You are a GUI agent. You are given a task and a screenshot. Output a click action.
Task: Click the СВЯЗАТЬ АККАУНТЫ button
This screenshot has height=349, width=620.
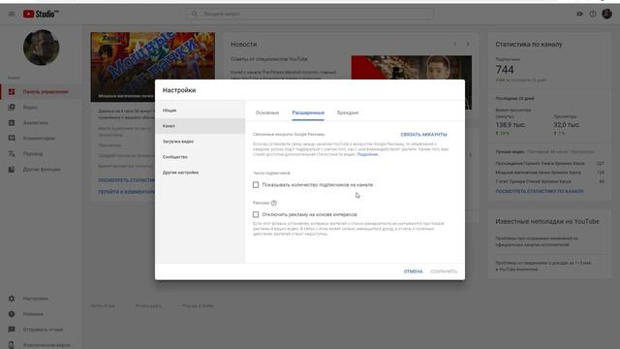pyautogui.click(x=423, y=135)
